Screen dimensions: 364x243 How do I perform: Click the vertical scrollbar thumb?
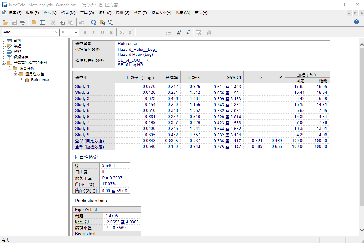tap(362, 127)
